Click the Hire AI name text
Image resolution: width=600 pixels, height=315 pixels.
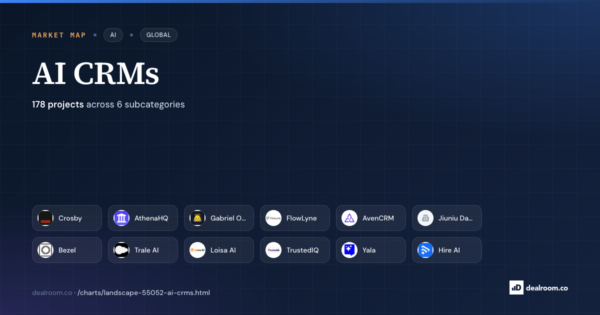[x=449, y=250]
